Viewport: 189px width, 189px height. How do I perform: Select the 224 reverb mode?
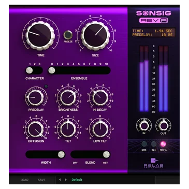pos(153,144)
